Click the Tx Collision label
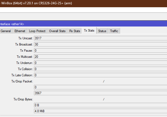The height and width of the screenshot is (117, 167). click(25, 69)
